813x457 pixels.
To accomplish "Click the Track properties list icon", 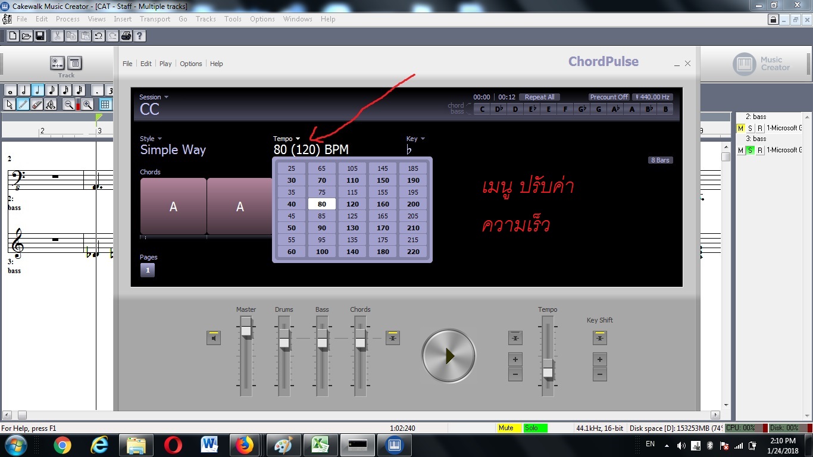I will (x=75, y=63).
